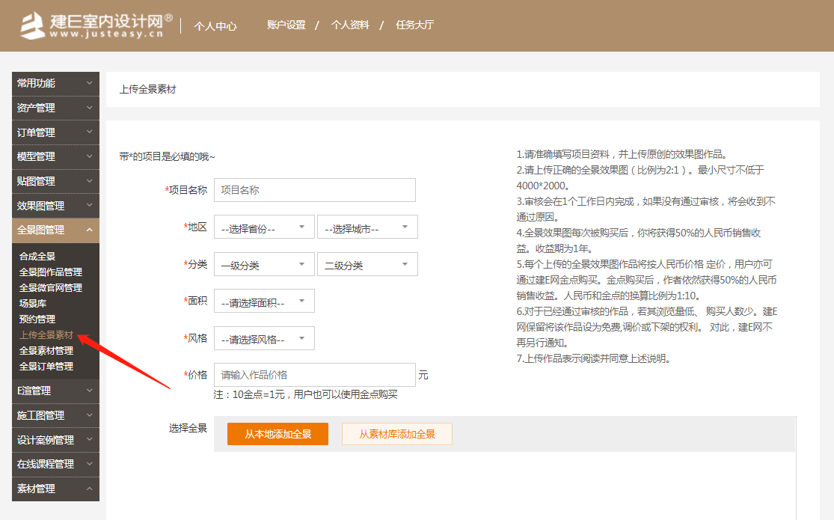
Task: Expand the 订单管理 sidebar section
Action: (x=55, y=132)
